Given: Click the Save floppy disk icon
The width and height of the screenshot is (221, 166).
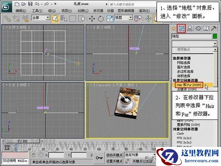Looking at the screenshot, I should 30,4.
